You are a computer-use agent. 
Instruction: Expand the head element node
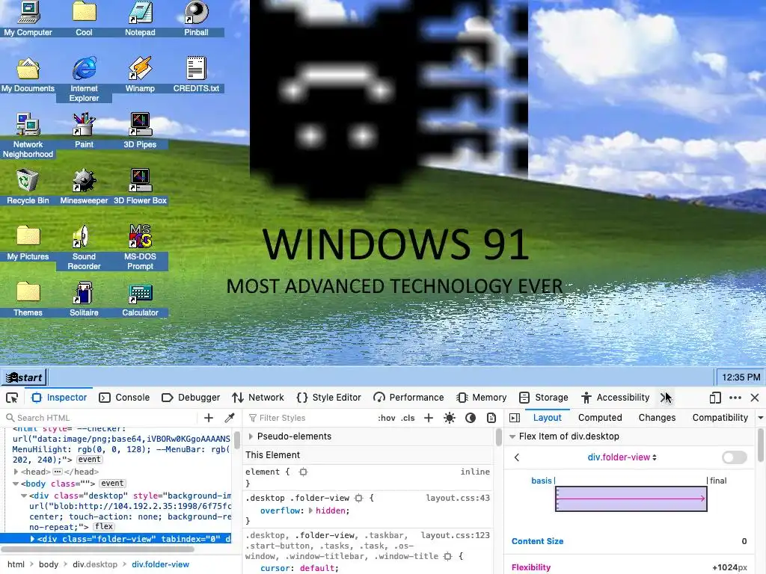pyautogui.click(x=16, y=472)
